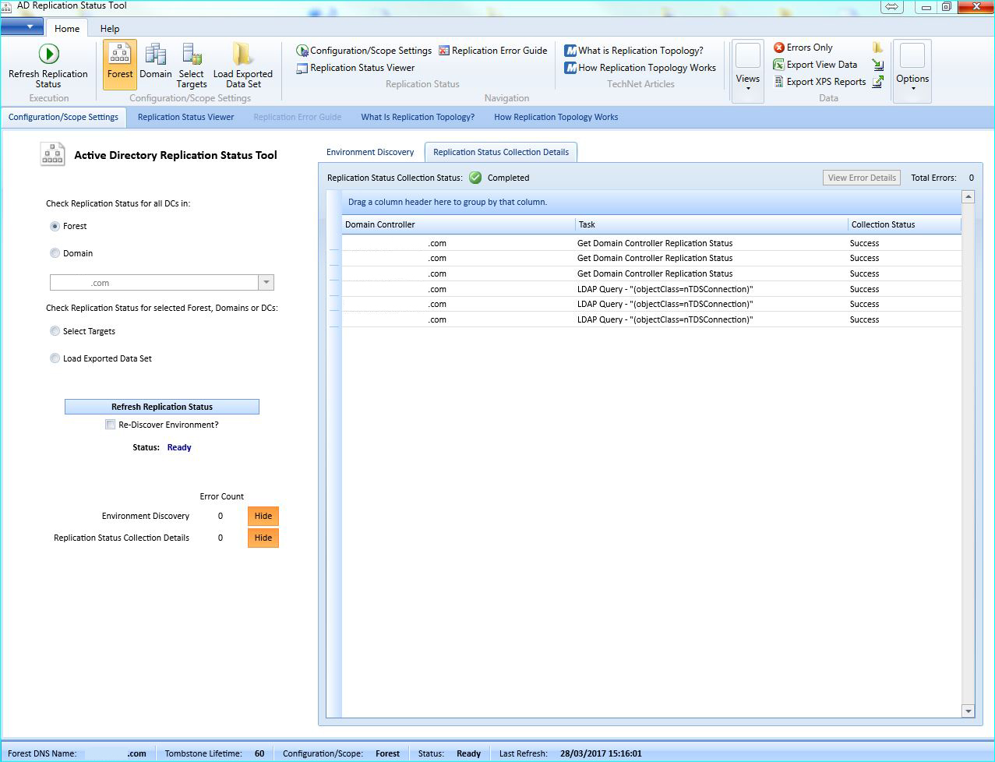This screenshot has width=995, height=762.
Task: Select the Forest radio button
Action: (55, 226)
